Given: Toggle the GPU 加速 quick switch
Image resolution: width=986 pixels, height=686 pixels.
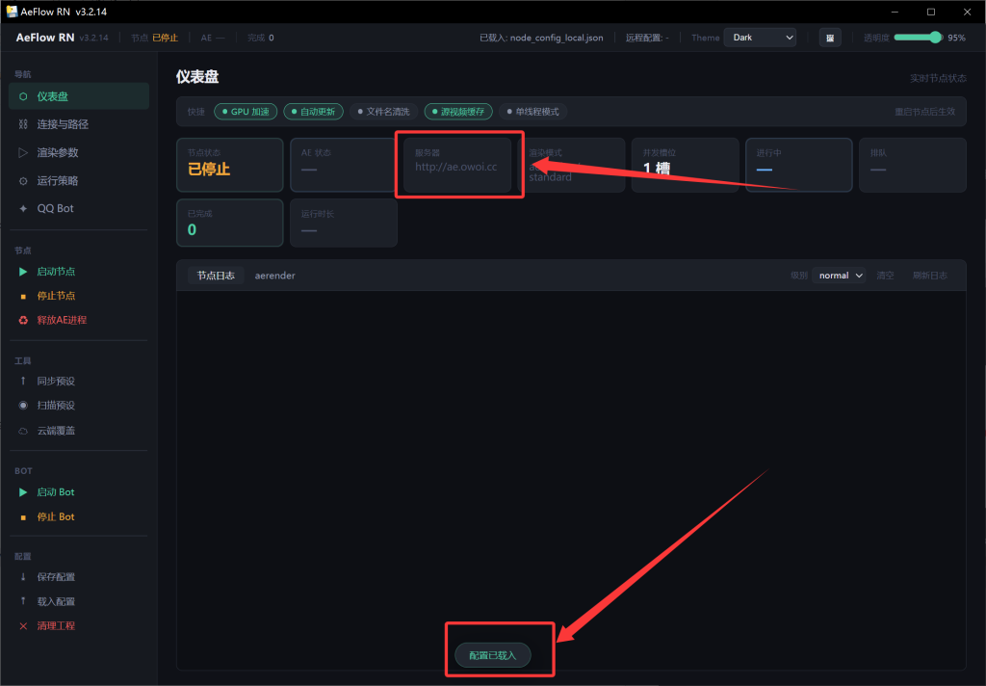Looking at the screenshot, I should point(246,112).
